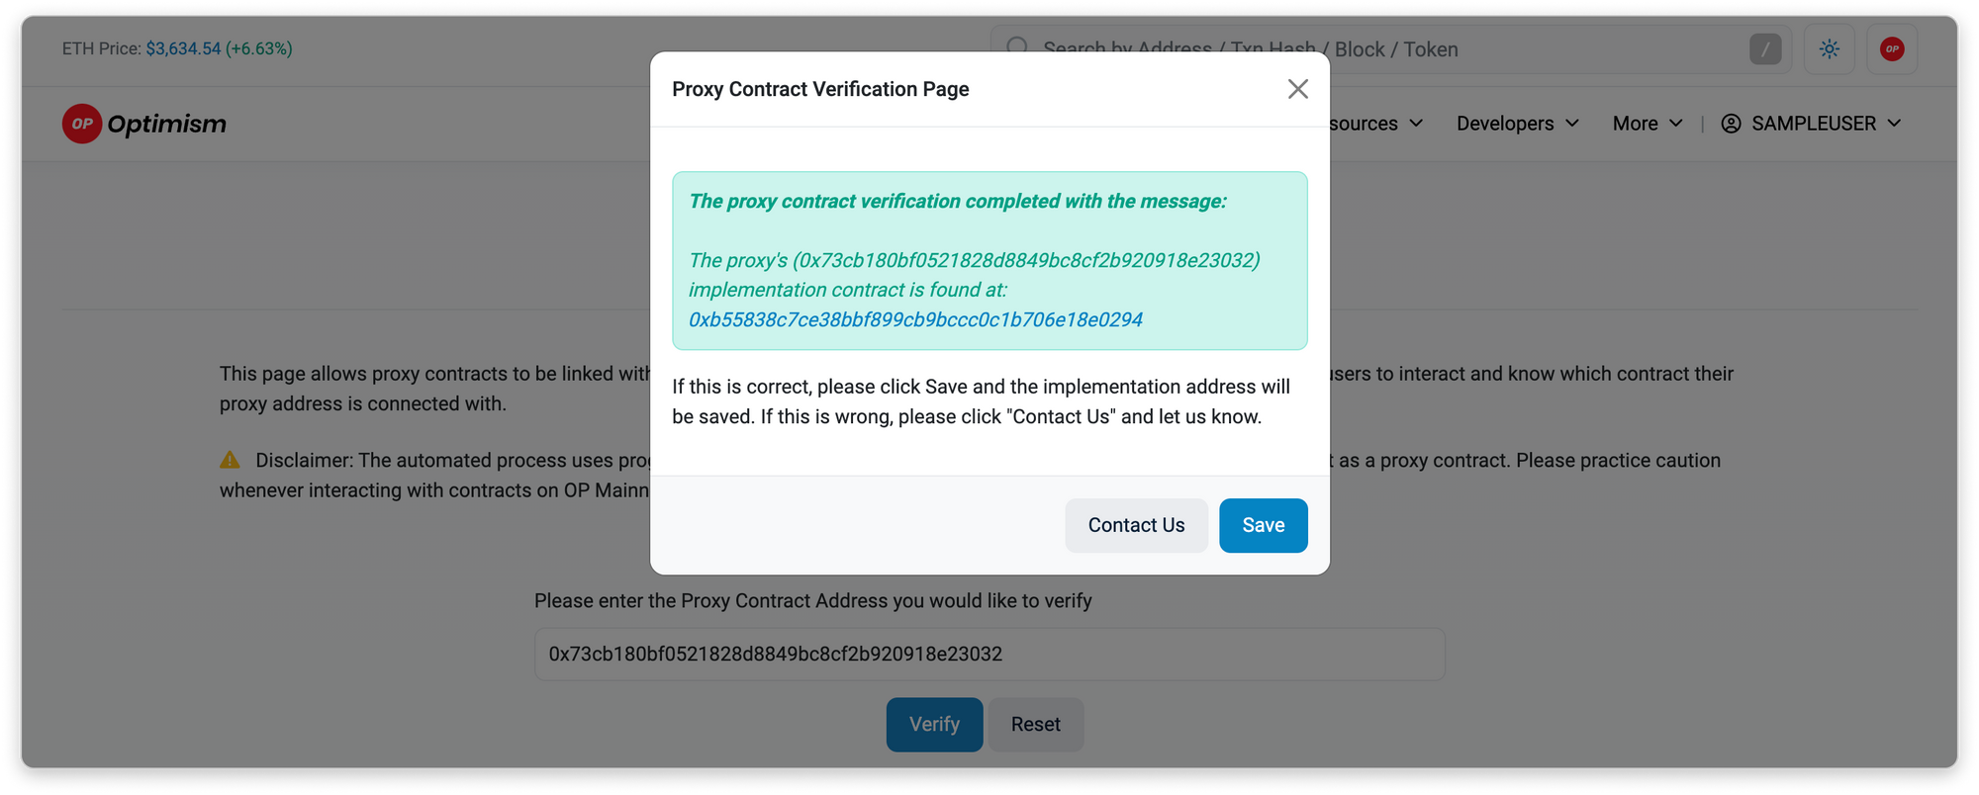Click the red OP network icon
This screenshot has height=795, width=1979.
coord(1892,49)
